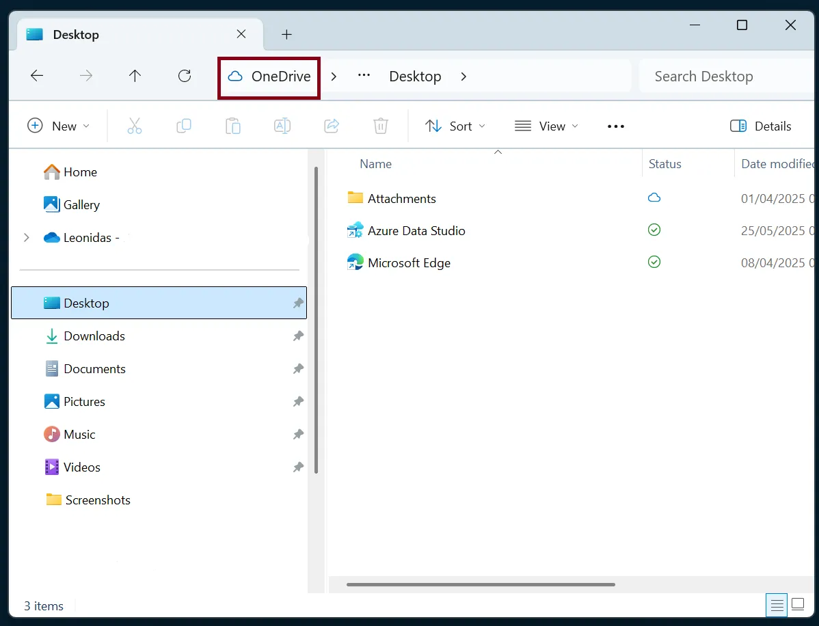This screenshot has height=626, width=819.
Task: Click the Copy icon in toolbar
Action: tap(184, 126)
